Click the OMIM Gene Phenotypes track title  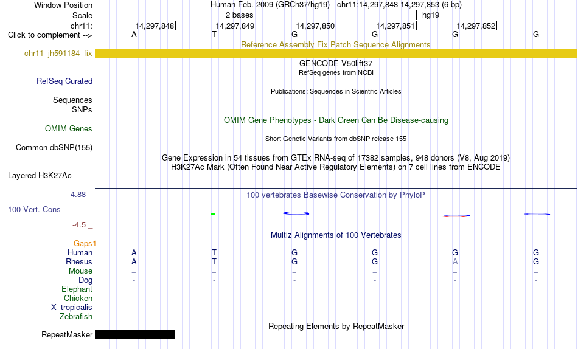pyautogui.click(x=336, y=120)
